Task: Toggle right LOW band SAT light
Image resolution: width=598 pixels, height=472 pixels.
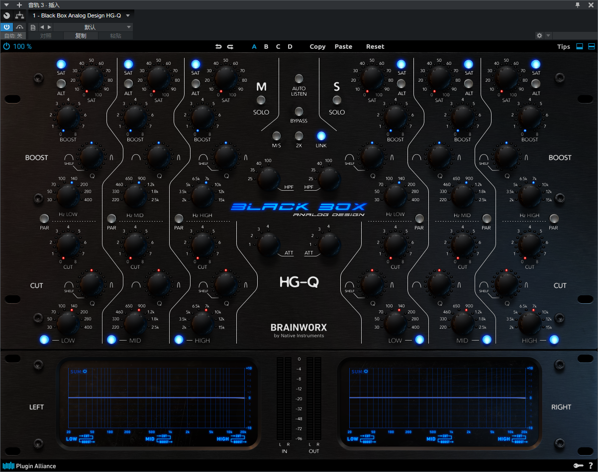Action: [x=401, y=64]
